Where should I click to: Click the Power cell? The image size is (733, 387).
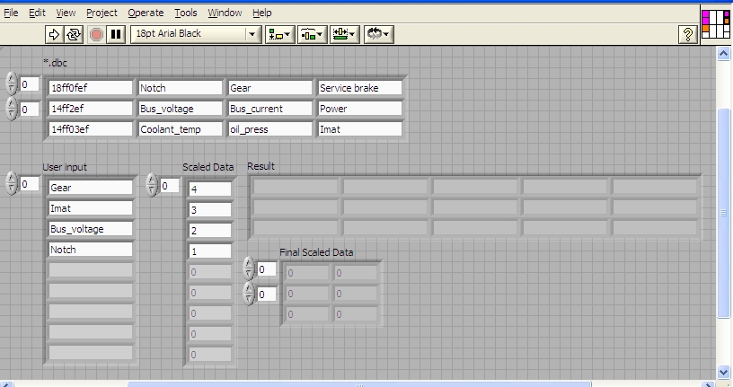(x=359, y=109)
